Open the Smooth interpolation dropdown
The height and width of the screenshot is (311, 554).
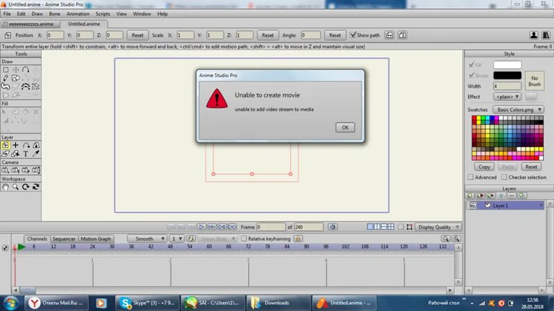click(147, 238)
